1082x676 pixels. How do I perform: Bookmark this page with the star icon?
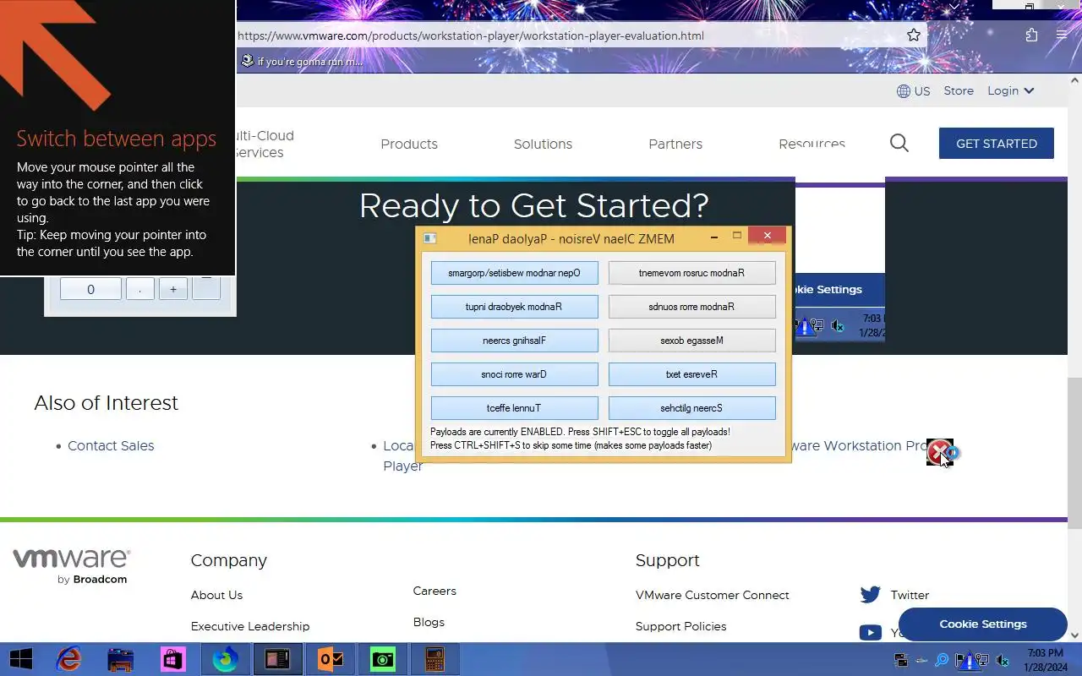914,35
